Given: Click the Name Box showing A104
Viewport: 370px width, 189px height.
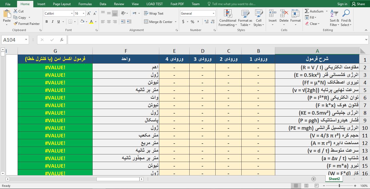Looking at the screenshot, I should [15, 40].
